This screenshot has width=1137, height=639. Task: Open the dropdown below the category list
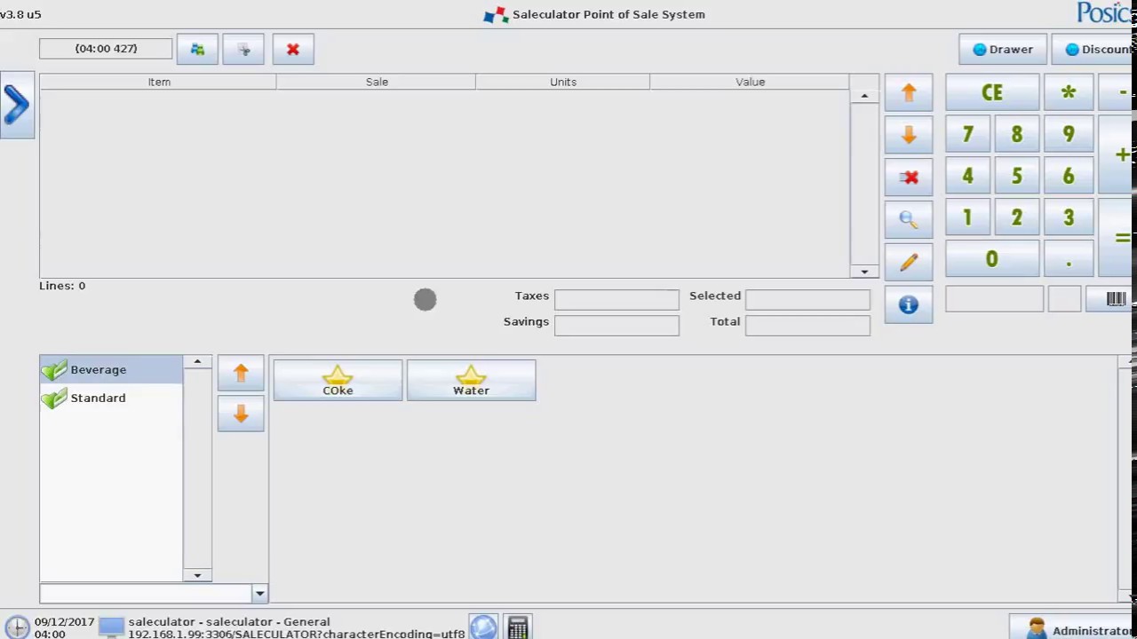click(259, 593)
